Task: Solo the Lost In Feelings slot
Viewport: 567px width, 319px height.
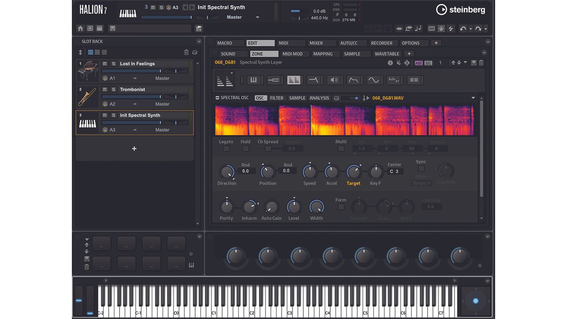Action: 113,63
